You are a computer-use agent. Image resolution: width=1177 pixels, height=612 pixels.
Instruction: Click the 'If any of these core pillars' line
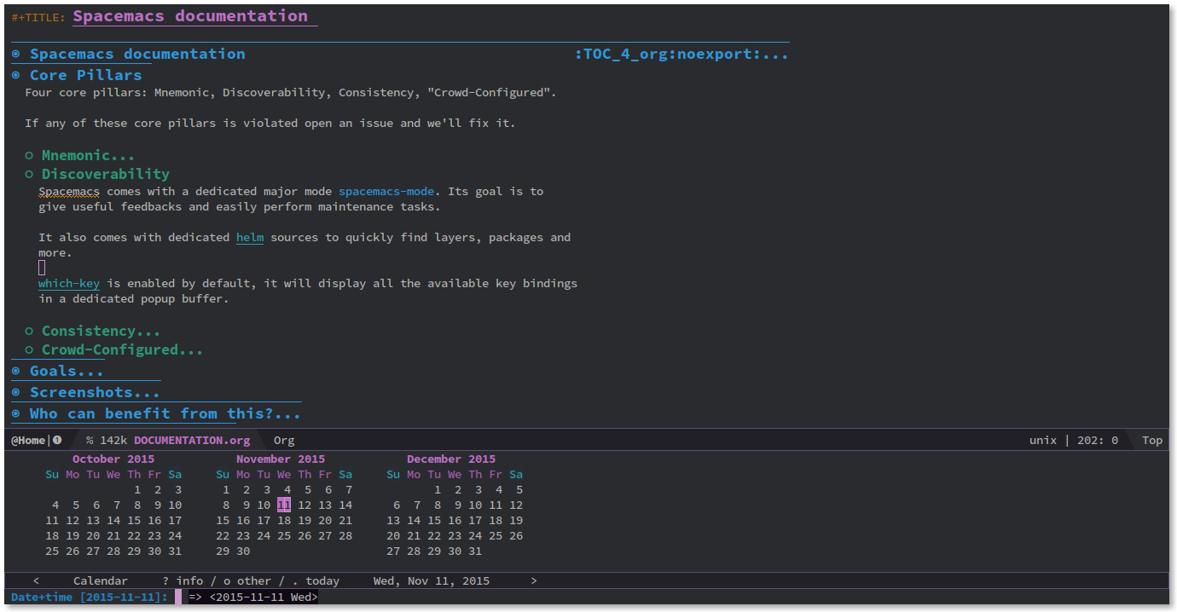(x=270, y=123)
